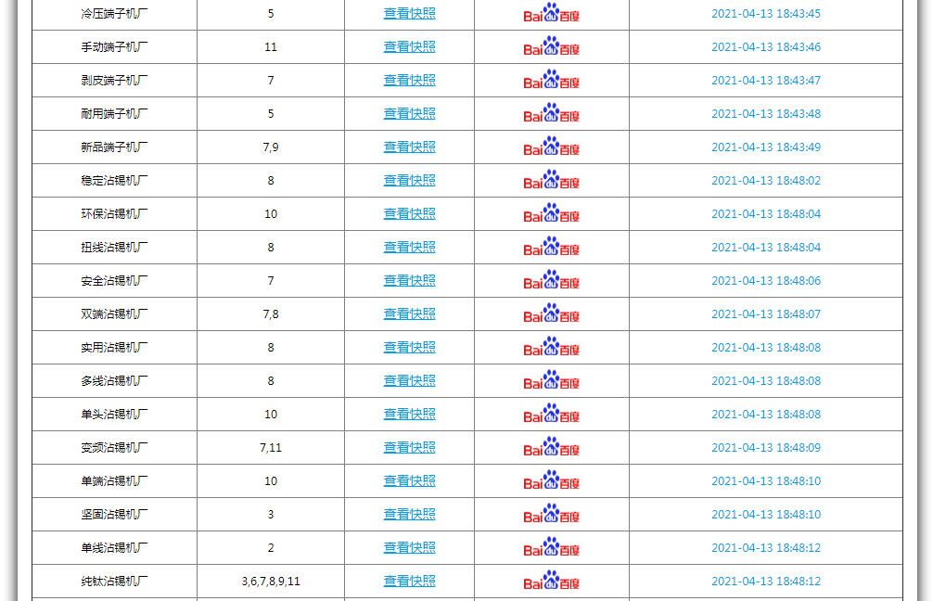The image size is (933, 601).
Task: Open 查看快照 link for 新品端子机厂
Action: [409, 147]
